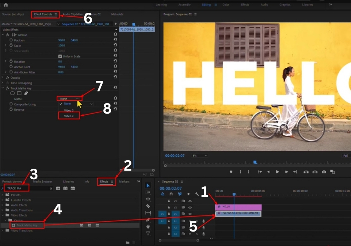Collapse the Track Matte Key effect
This screenshot has height=246, width=351.
point(3,88)
